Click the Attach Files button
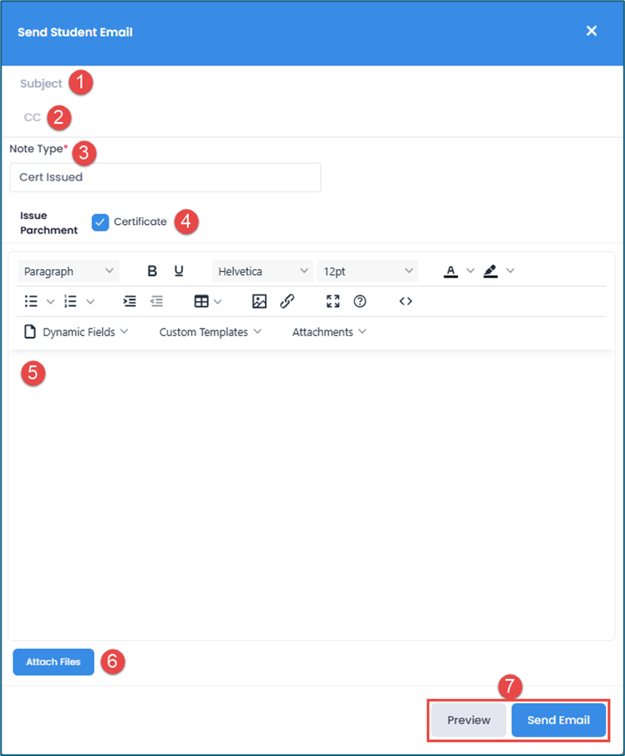Screen dimensions: 625x756 pyautogui.click(x=53, y=662)
